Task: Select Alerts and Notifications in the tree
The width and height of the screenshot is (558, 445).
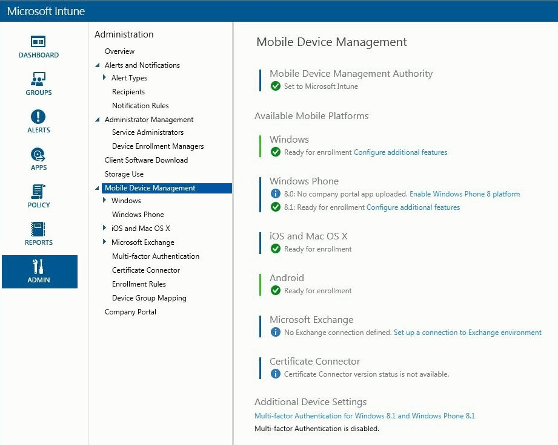Action: (x=142, y=65)
